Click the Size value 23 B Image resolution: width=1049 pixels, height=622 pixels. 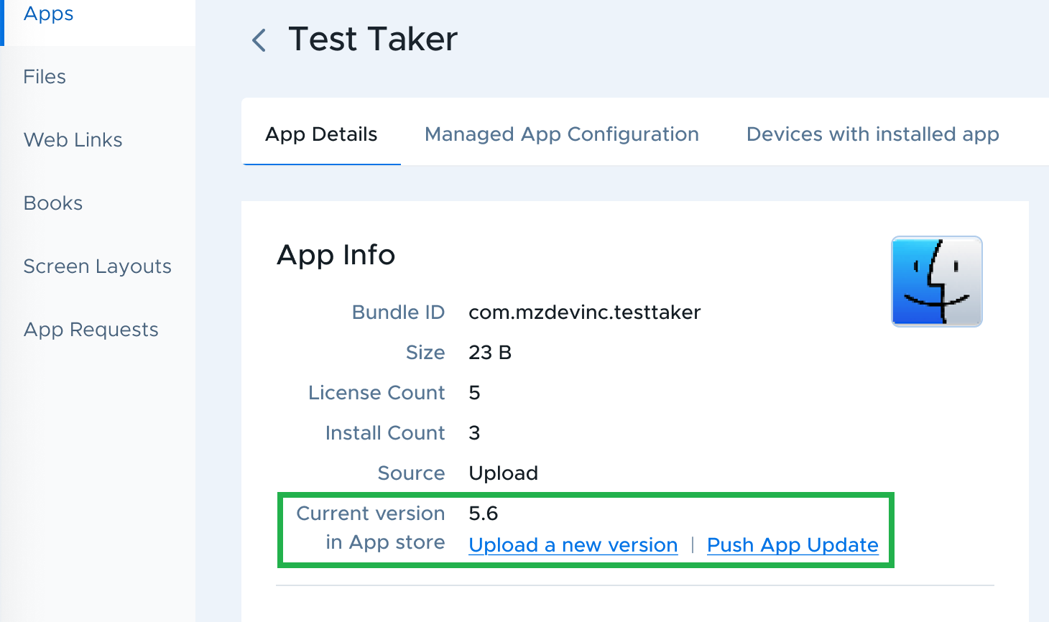click(x=490, y=353)
